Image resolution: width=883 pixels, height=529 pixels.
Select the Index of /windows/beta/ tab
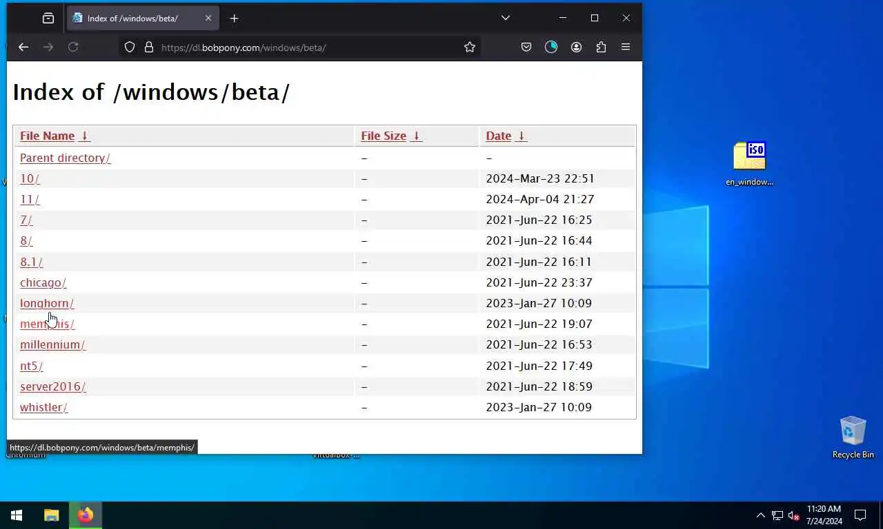[x=143, y=18]
